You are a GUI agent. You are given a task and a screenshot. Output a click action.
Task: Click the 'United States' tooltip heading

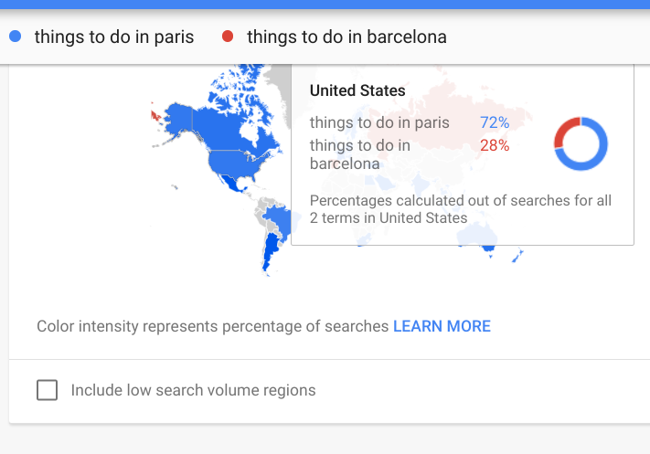coord(357,90)
